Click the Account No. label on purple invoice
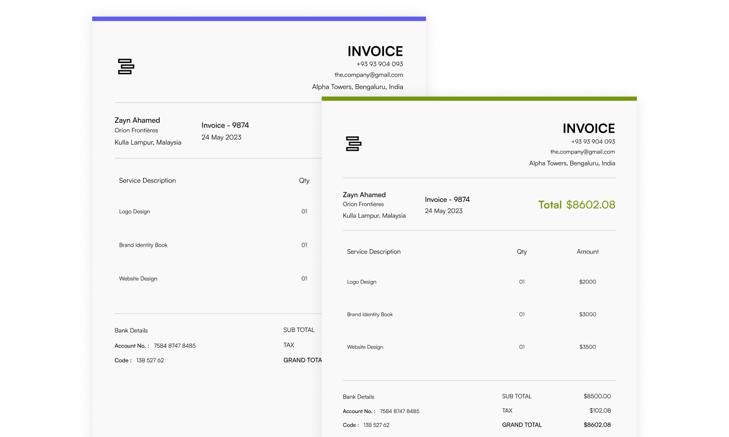 (x=132, y=346)
